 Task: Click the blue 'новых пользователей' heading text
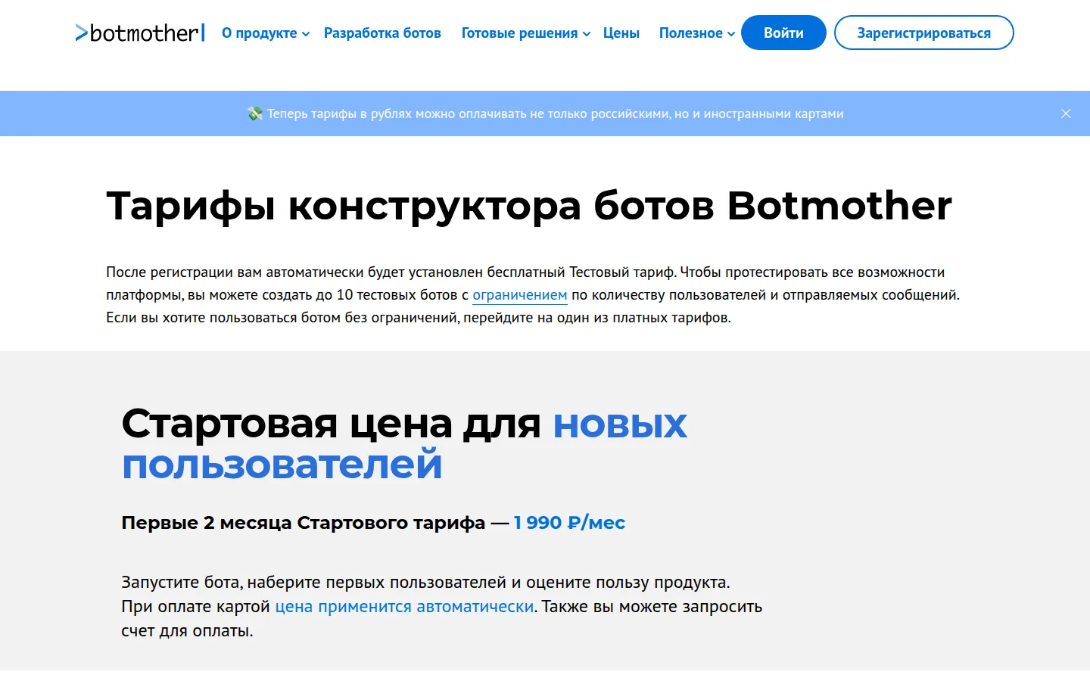coord(404,444)
